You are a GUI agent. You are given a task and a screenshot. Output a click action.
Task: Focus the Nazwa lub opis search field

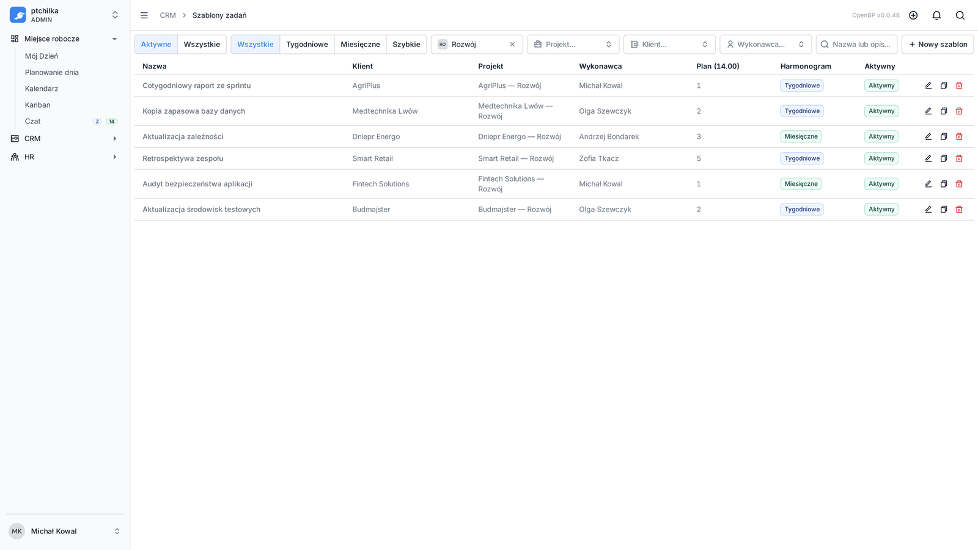[x=856, y=45]
